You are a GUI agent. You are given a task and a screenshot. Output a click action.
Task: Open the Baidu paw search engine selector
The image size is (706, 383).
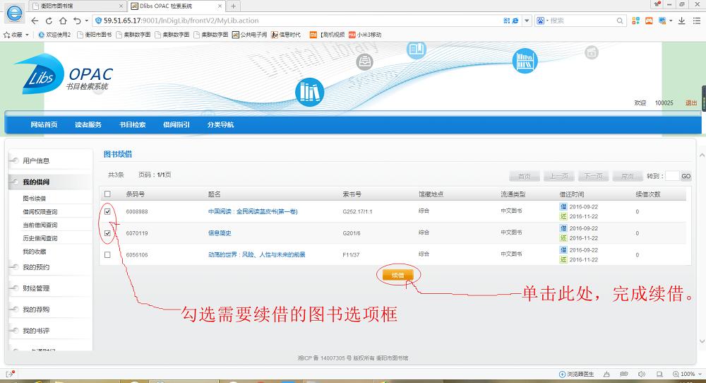[x=542, y=20]
